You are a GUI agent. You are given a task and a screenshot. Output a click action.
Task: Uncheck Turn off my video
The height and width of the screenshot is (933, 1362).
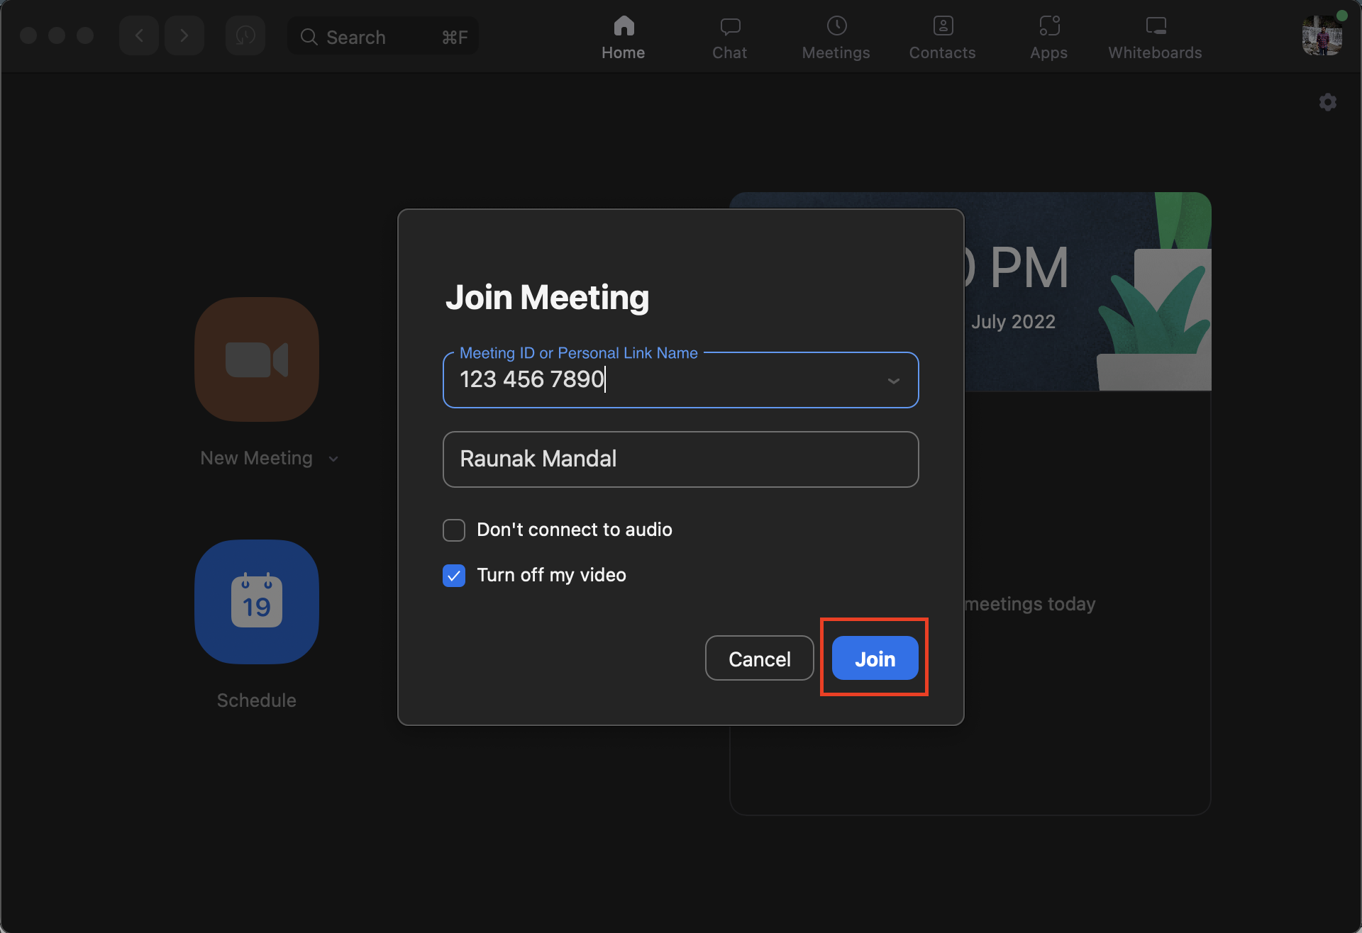(454, 576)
